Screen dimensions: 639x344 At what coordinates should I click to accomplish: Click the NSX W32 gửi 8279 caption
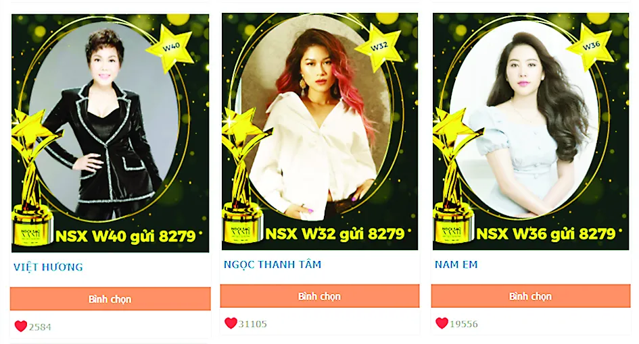[335, 234]
